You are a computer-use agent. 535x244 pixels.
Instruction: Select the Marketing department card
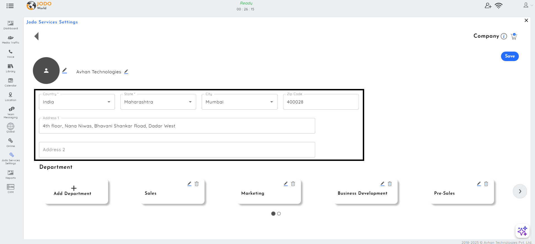tap(269, 191)
